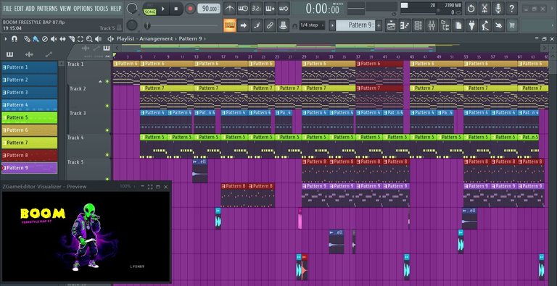Click the master volume knob

[x=133, y=9]
